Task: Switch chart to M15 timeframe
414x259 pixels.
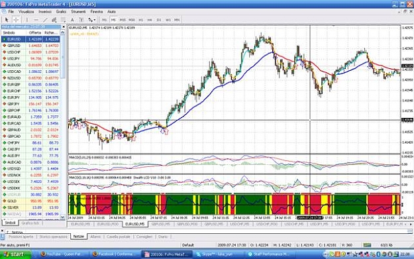Action: tap(123, 20)
